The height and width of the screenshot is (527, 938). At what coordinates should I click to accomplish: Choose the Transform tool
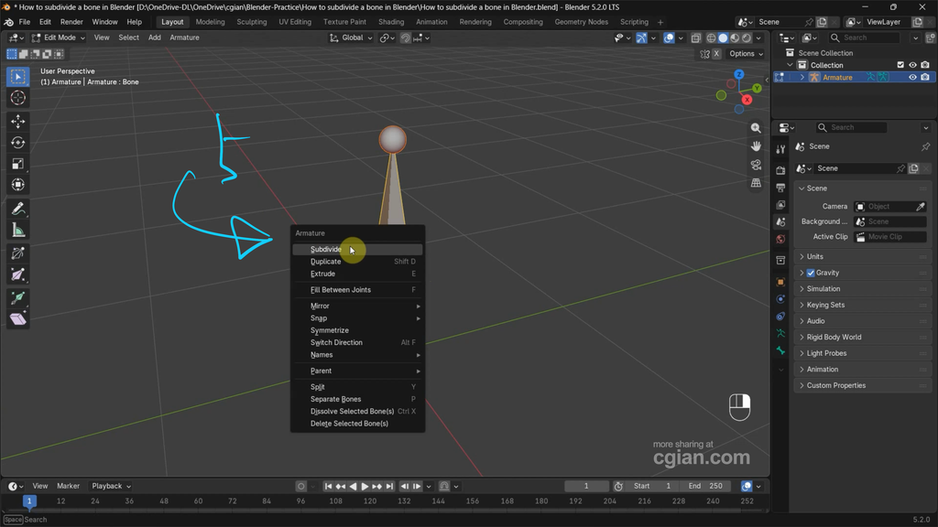pyautogui.click(x=18, y=185)
